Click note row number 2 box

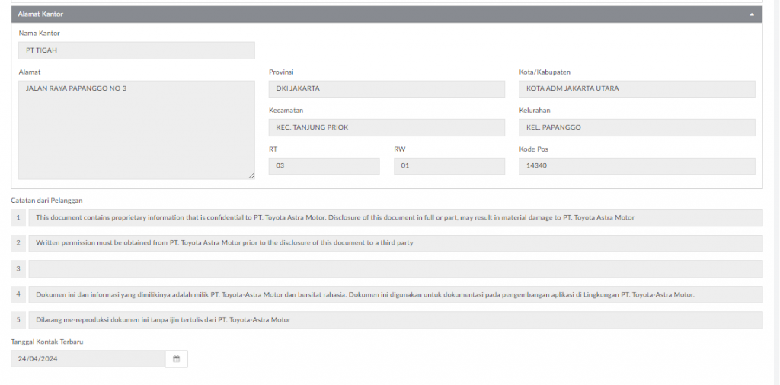(x=18, y=243)
